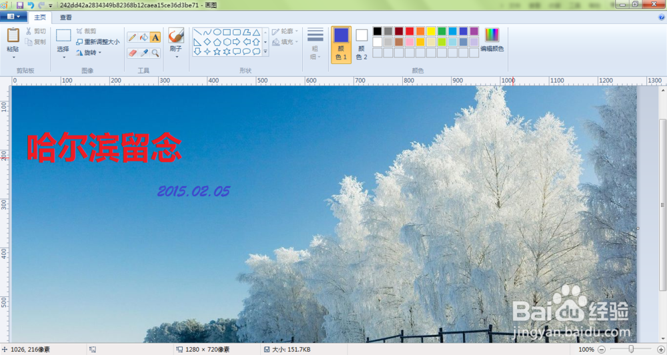This screenshot has width=667, height=355.
Task: Click the Undo arrow icon
Action: [x=31, y=5]
